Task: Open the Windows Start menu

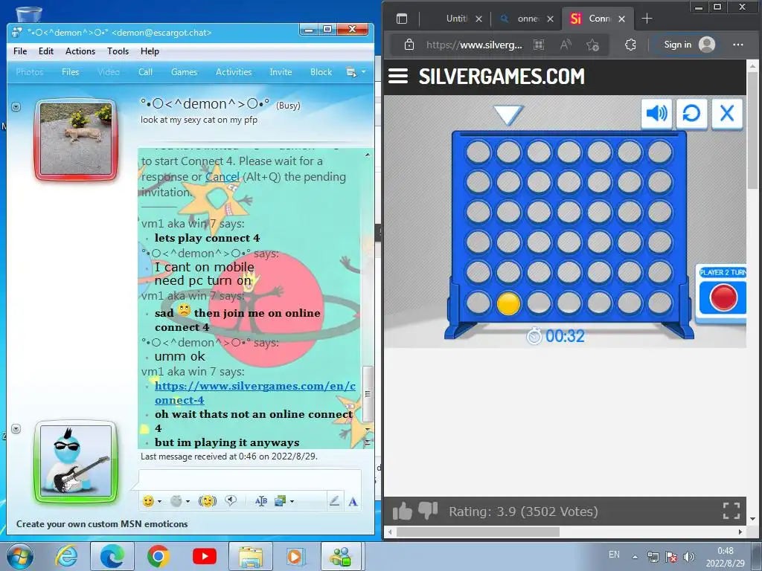Action: tap(20, 556)
